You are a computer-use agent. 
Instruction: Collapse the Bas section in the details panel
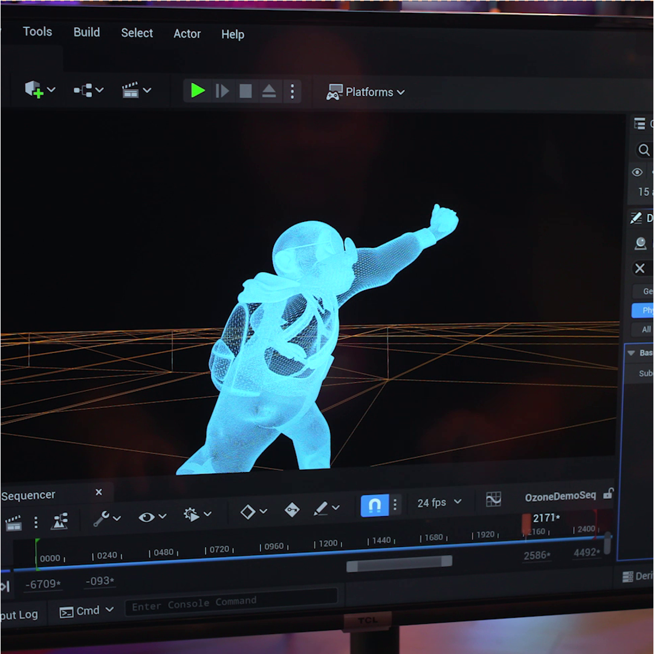(631, 352)
